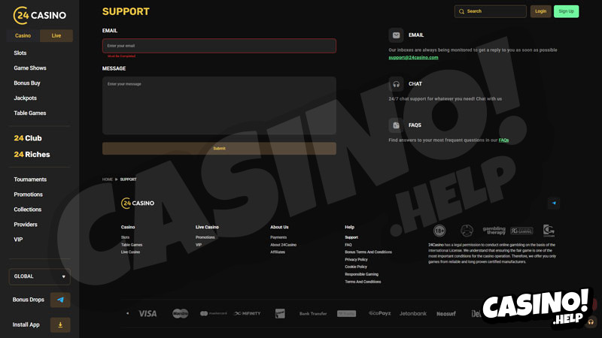The image size is (602, 338).
Task: Open the support@24casino.com email link
Action: (413, 58)
